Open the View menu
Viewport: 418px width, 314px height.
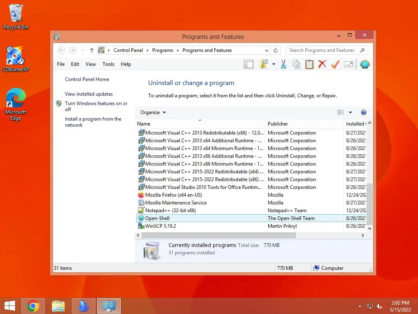point(91,64)
